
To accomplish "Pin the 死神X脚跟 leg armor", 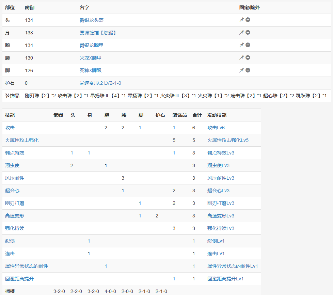I will (x=241, y=70).
